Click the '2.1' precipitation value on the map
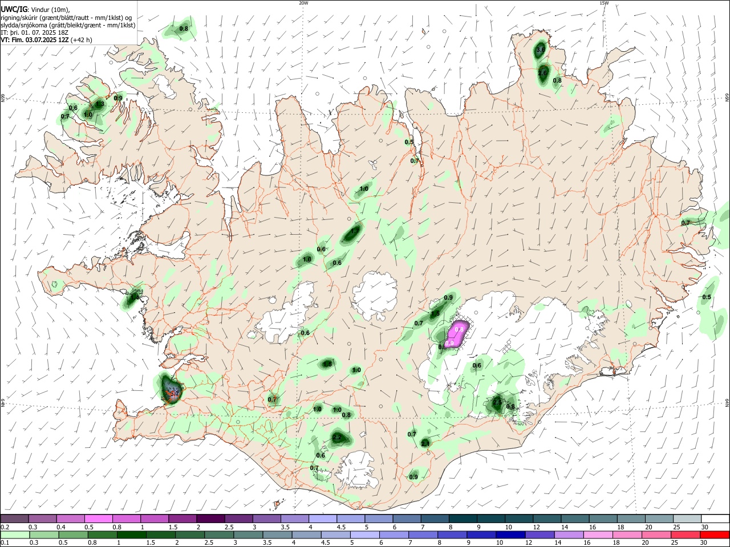The image size is (730, 547). click(425, 443)
